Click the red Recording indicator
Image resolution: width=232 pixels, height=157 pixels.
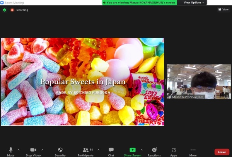tap(12, 10)
